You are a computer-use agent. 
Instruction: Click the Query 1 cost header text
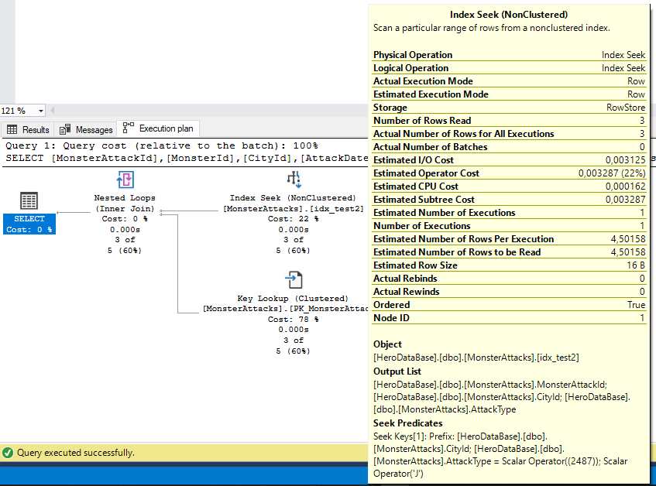coord(162,145)
